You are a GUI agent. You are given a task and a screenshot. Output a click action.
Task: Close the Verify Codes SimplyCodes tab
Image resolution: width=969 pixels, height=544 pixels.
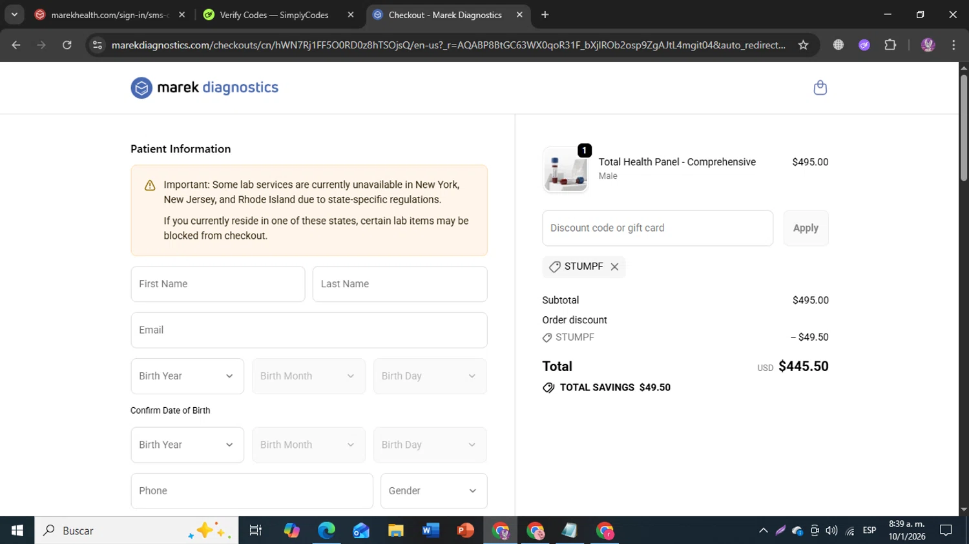pos(350,14)
